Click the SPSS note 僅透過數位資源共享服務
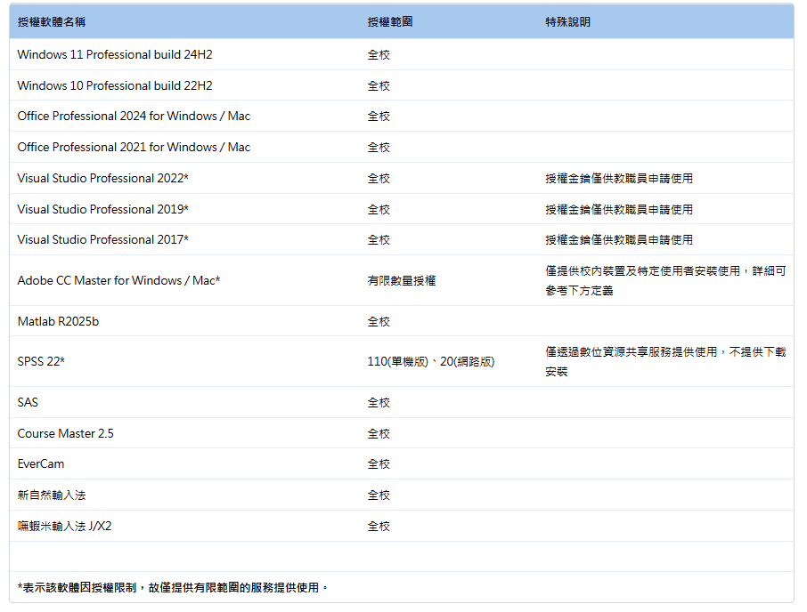The image size is (807, 612). (x=666, y=362)
